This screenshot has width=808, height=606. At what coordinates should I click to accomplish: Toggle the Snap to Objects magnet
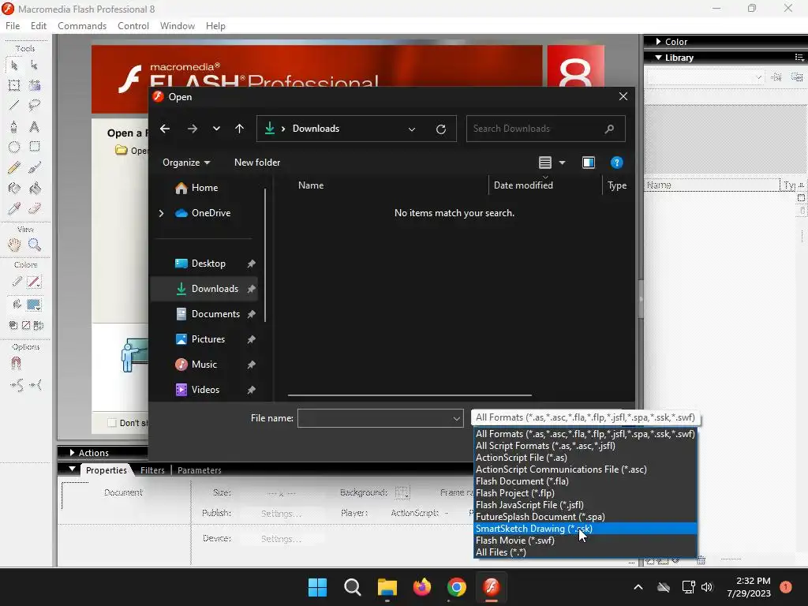(x=16, y=364)
